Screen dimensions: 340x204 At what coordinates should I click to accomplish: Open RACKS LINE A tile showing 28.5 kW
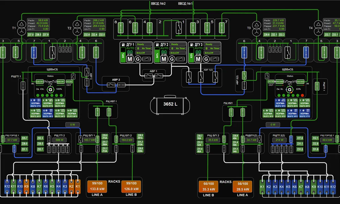[242, 186]
